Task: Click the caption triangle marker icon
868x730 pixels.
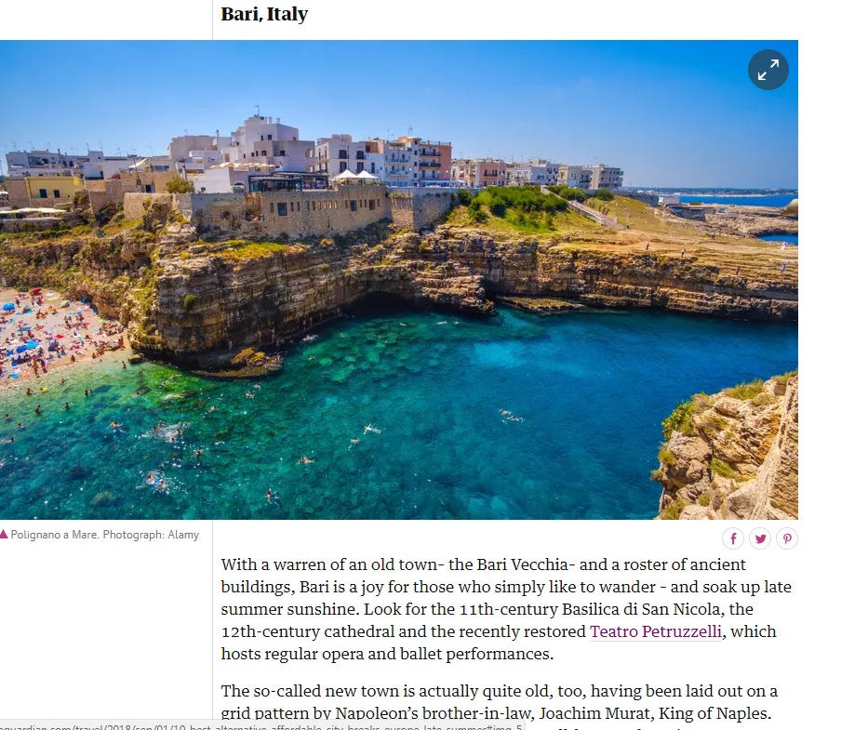Action: pyautogui.click(x=4, y=534)
